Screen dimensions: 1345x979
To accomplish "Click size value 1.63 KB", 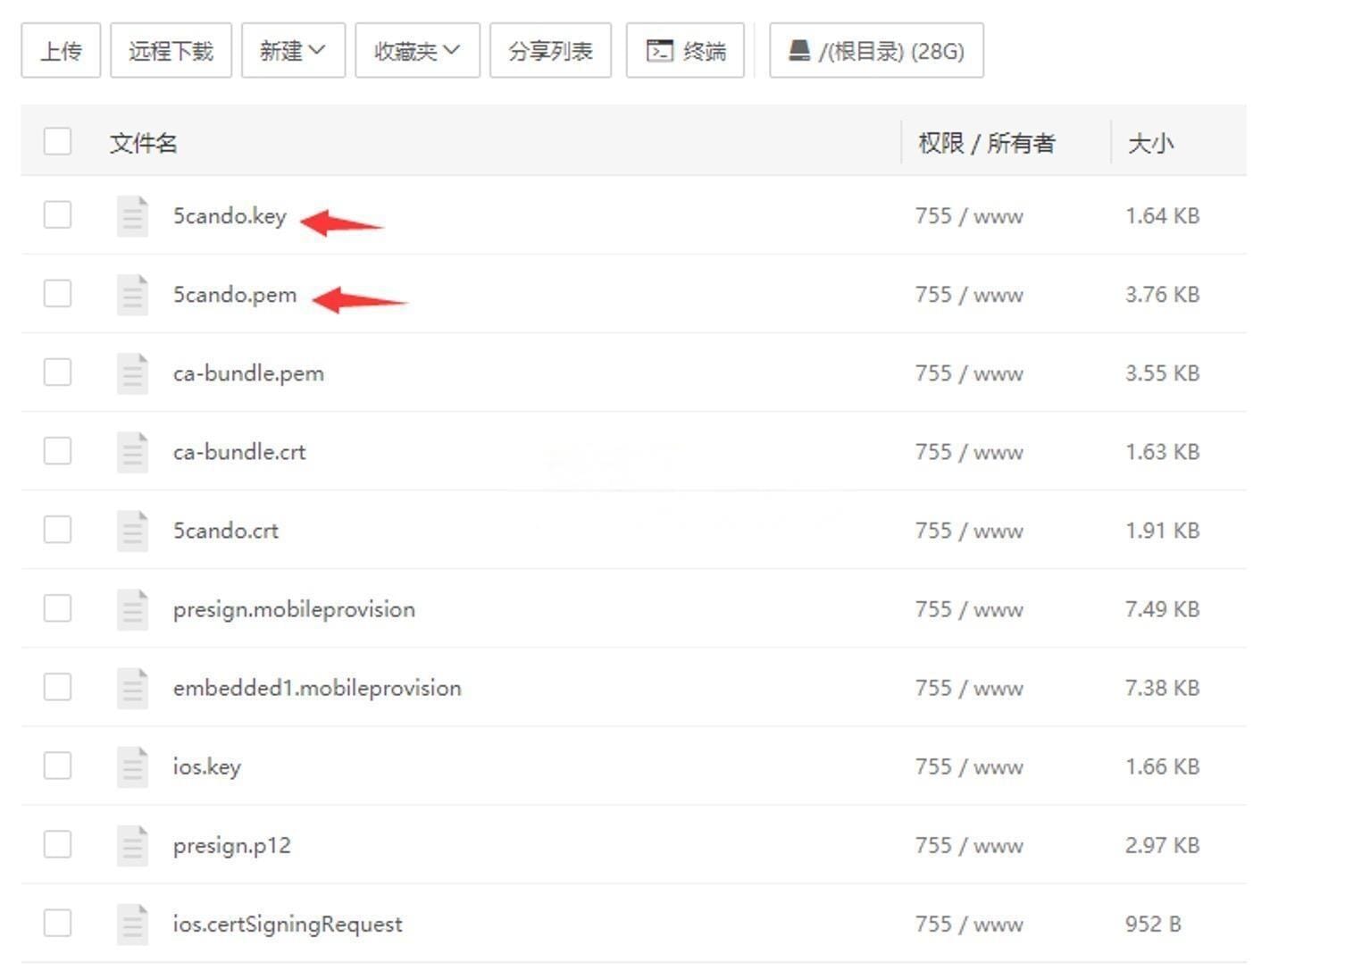I will pos(1162,452).
